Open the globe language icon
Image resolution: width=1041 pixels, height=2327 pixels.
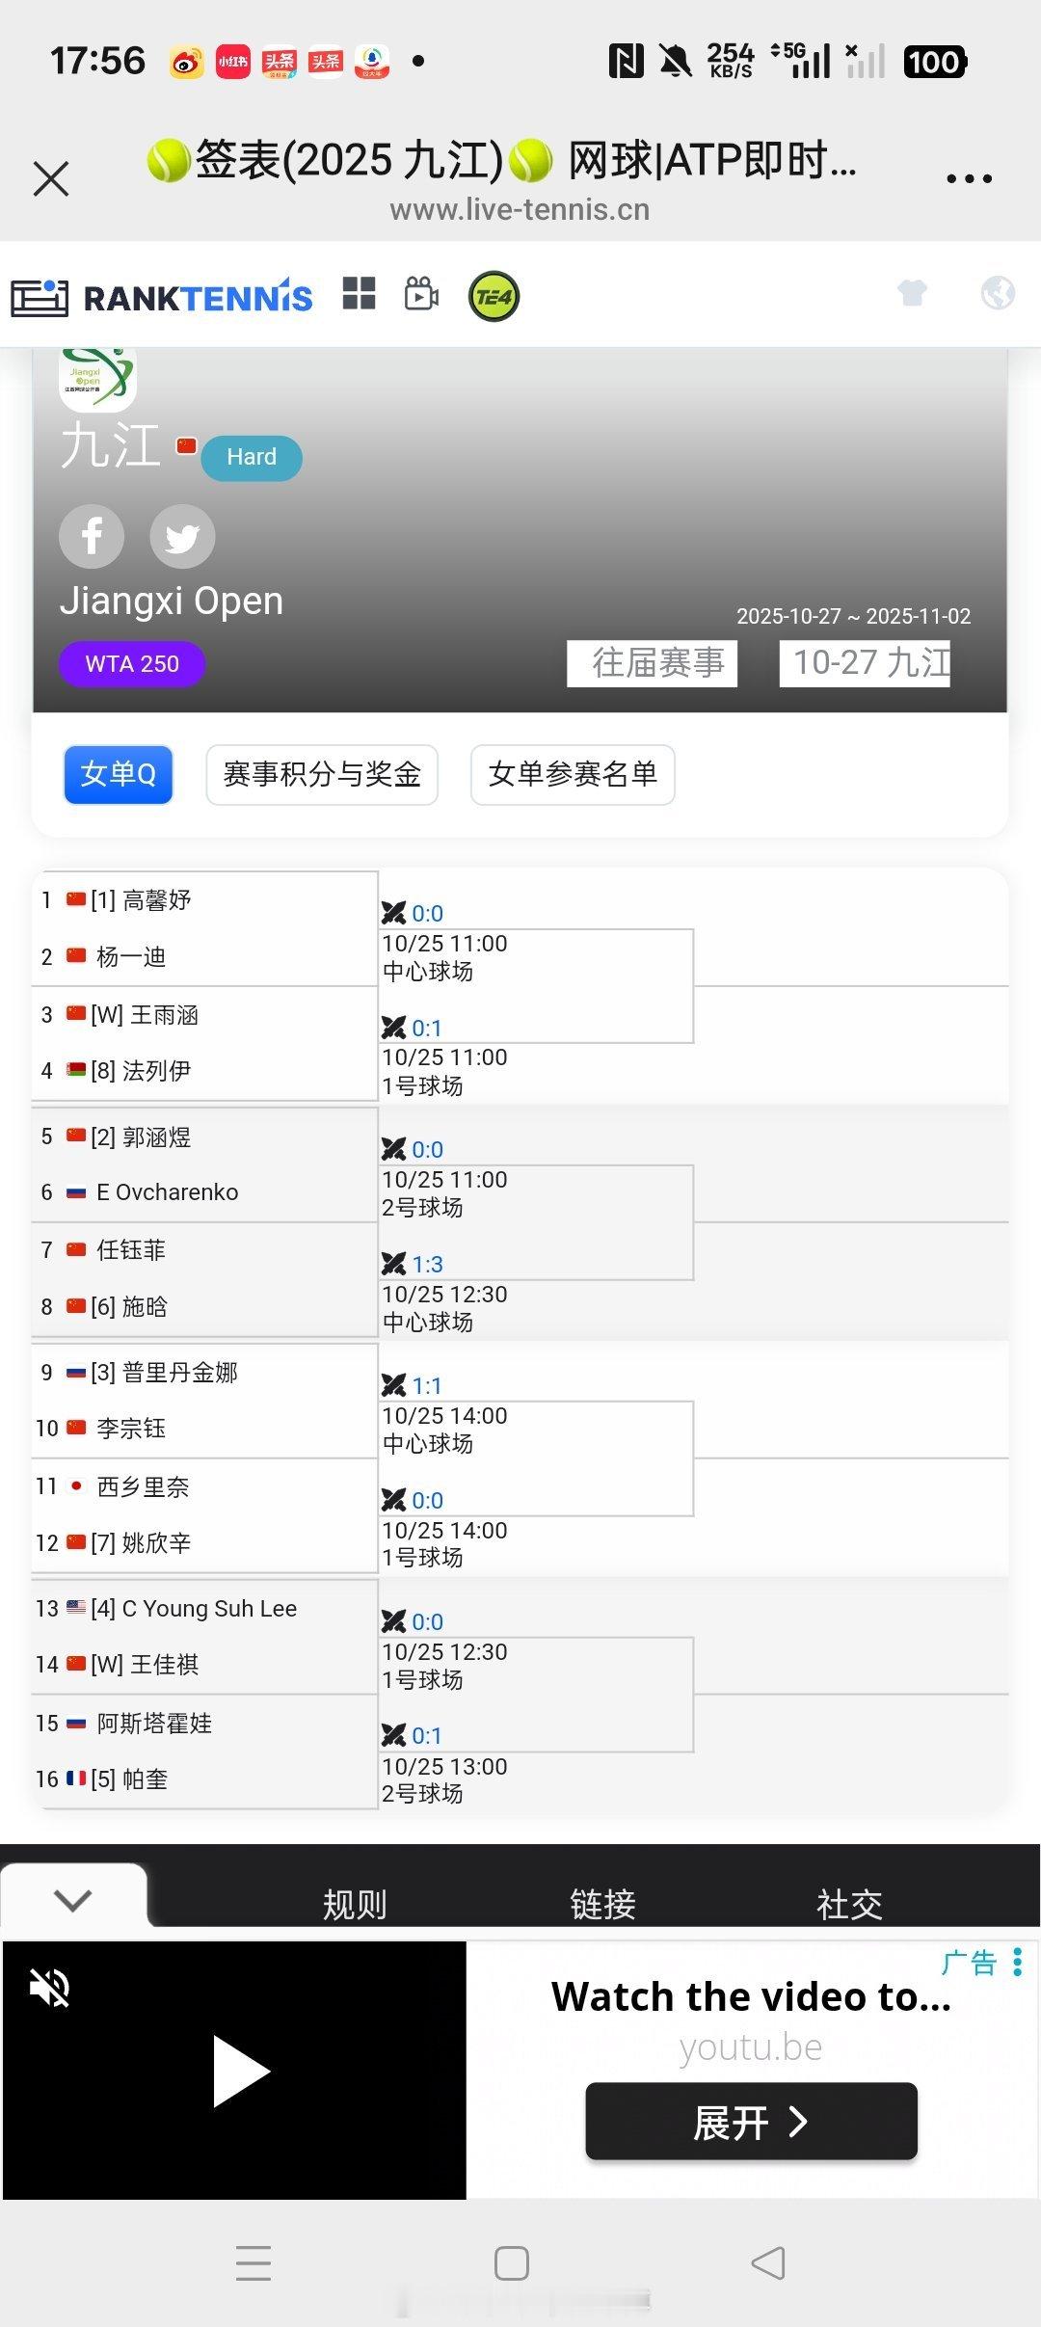[998, 293]
